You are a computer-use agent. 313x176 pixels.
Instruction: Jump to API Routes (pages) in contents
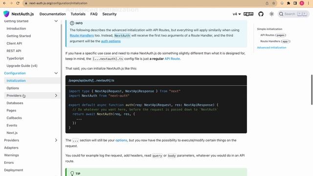coord(273,35)
